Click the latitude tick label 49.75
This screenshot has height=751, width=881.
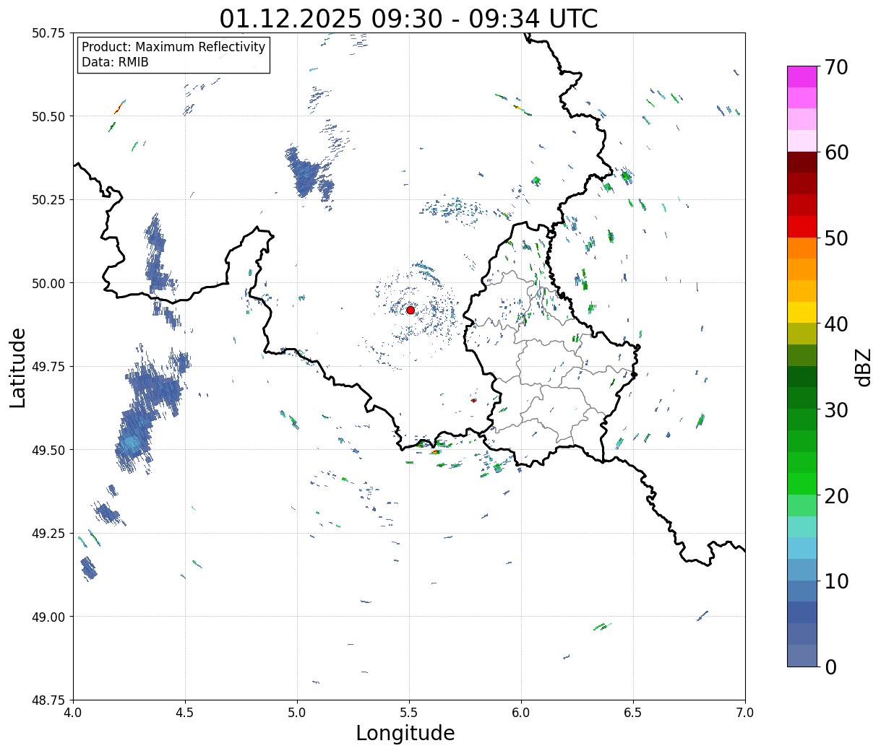[x=49, y=367]
